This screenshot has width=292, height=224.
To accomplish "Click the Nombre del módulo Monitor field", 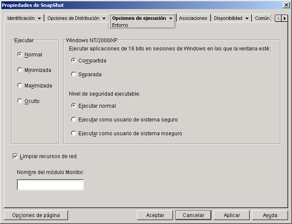I will point(50,185).
